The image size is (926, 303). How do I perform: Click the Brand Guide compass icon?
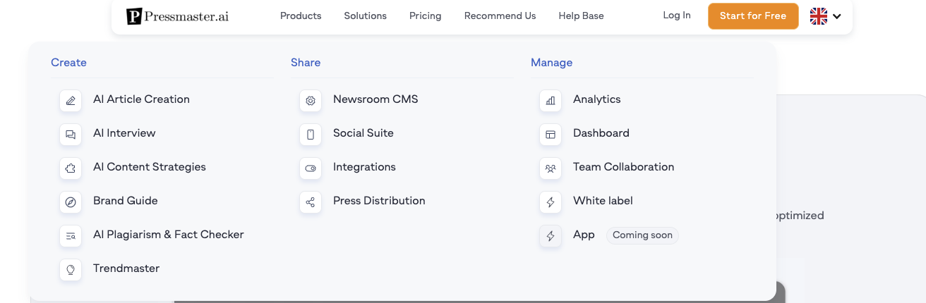(x=71, y=202)
